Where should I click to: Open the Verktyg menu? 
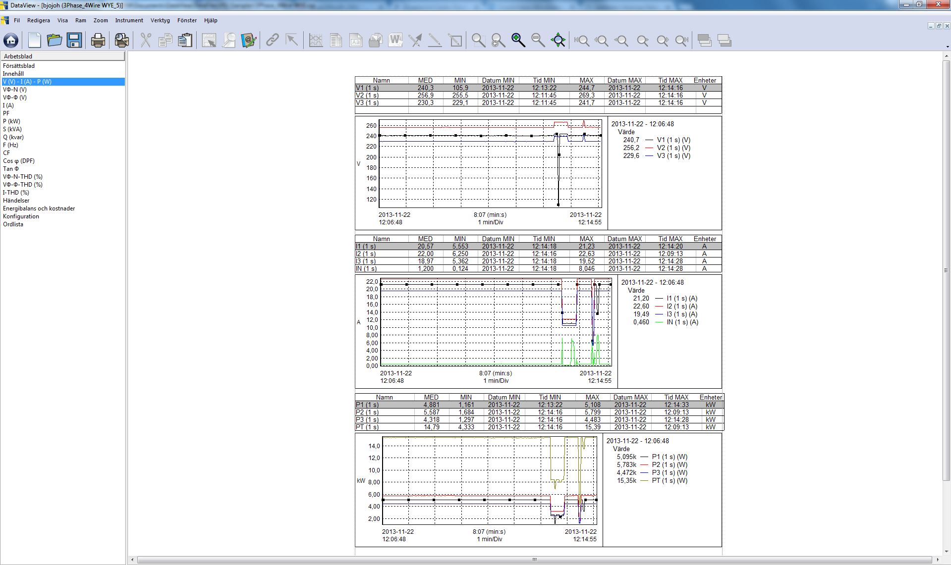tap(160, 20)
